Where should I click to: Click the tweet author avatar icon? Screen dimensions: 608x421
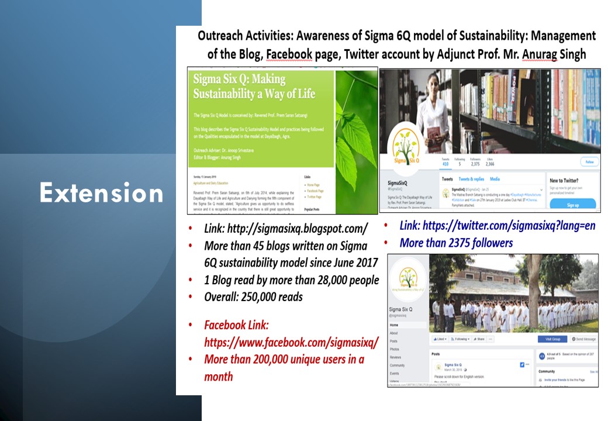(x=446, y=192)
